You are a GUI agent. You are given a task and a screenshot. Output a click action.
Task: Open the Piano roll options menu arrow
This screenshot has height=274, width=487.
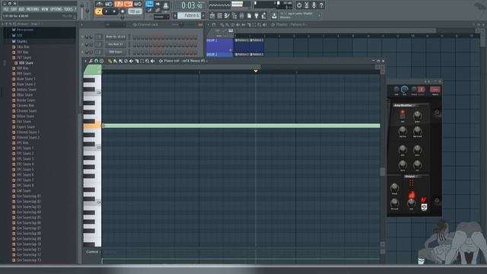pos(86,61)
